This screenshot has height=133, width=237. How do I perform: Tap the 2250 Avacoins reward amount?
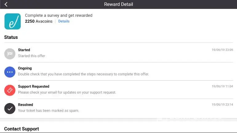38,21
